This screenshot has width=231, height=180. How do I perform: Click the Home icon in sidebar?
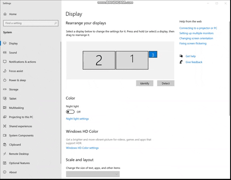[x=5, y=14]
